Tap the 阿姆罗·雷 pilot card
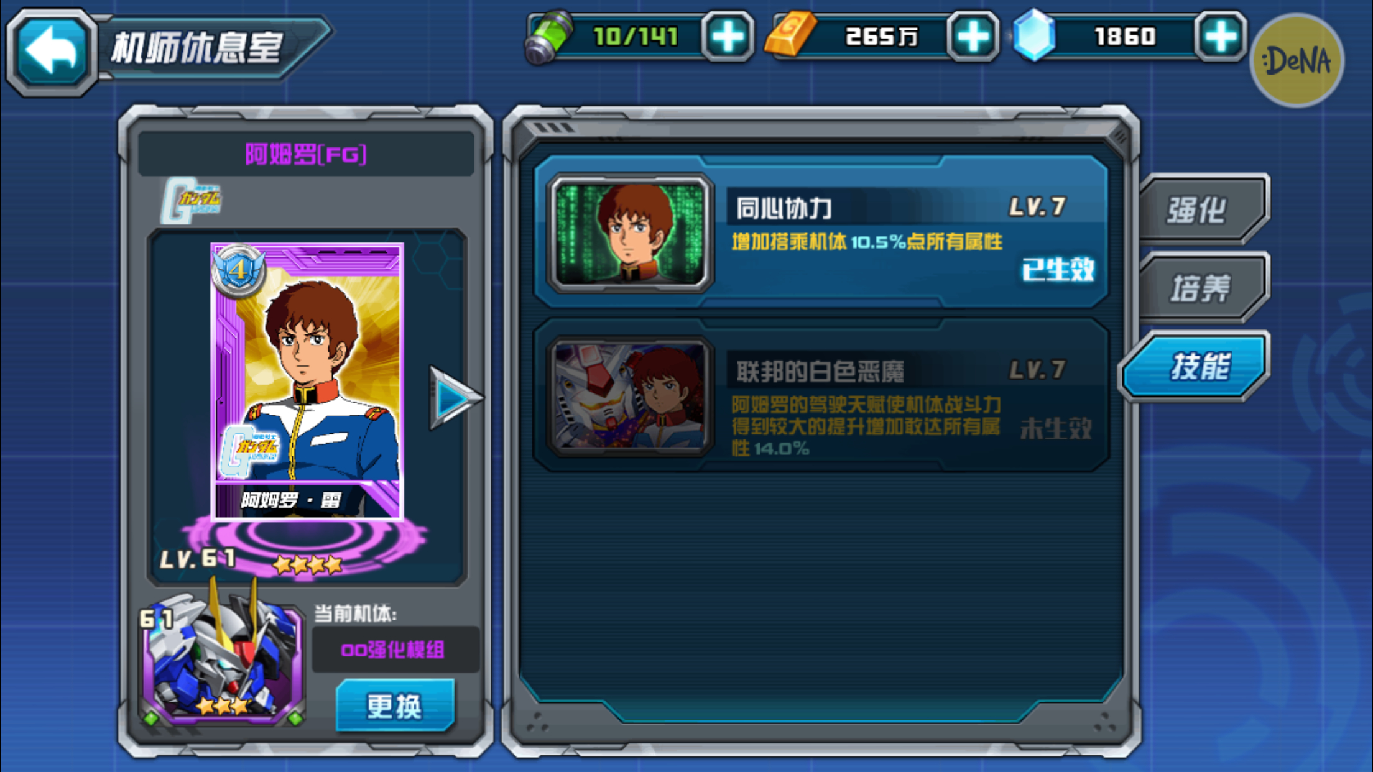 (x=307, y=381)
